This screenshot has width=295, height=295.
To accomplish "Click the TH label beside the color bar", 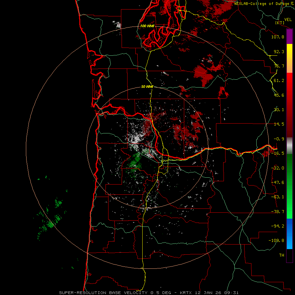I will pyautogui.click(x=282, y=255).
